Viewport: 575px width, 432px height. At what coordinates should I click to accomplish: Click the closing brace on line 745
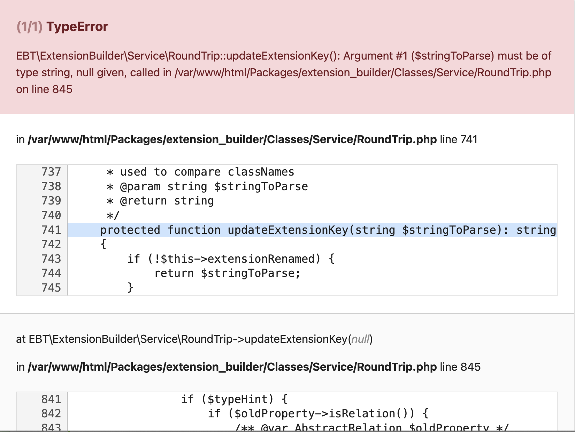pyautogui.click(x=131, y=288)
